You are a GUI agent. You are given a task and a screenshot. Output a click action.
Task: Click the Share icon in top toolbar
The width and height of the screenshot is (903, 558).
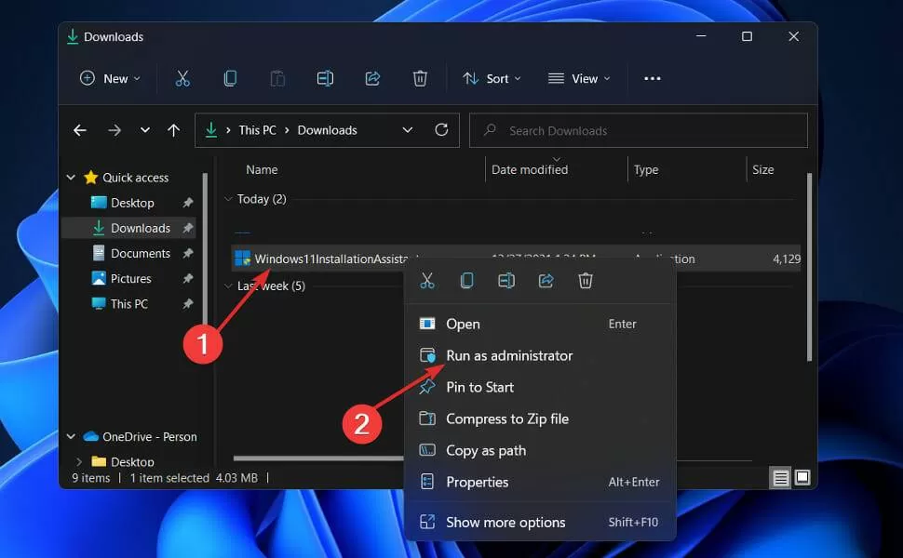click(372, 78)
